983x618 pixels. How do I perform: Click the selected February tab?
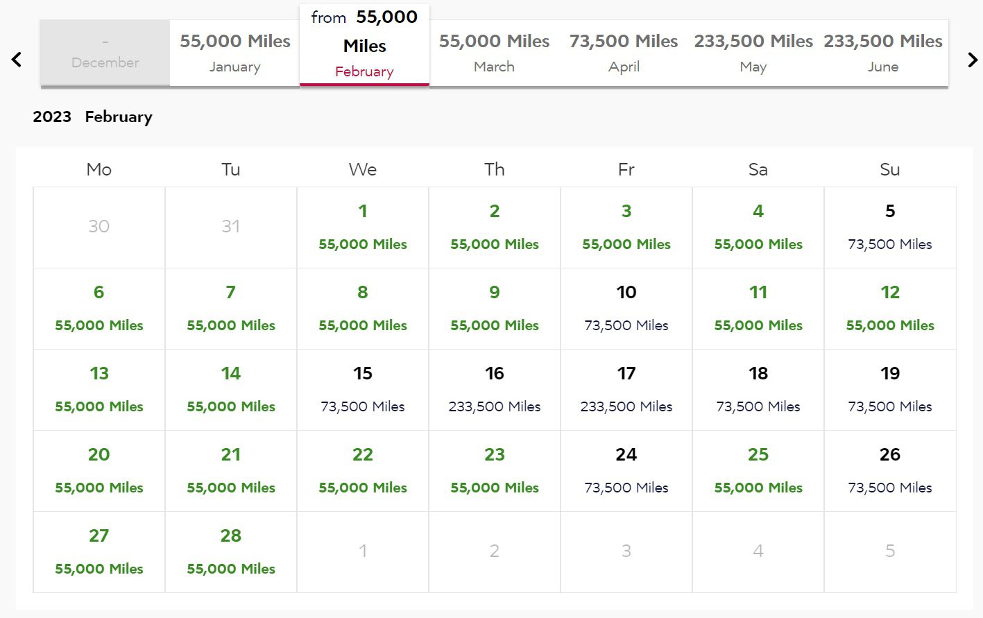click(x=364, y=46)
